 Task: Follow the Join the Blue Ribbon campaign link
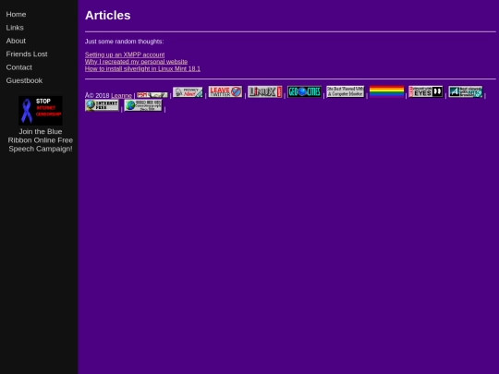(x=41, y=140)
